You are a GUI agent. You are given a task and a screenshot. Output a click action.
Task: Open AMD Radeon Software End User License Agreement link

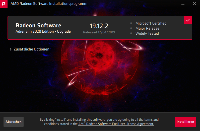[x=116, y=124]
